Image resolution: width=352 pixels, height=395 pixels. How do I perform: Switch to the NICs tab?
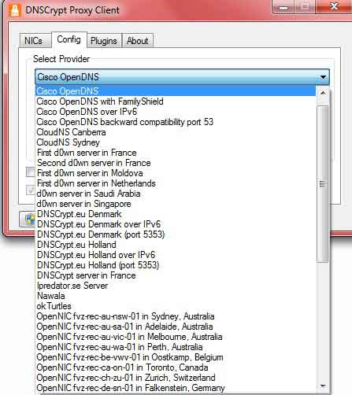coord(35,41)
